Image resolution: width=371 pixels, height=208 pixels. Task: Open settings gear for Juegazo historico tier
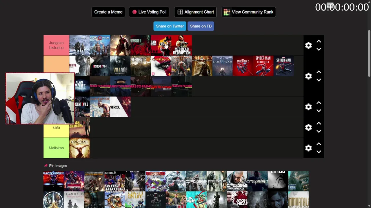tap(308, 45)
